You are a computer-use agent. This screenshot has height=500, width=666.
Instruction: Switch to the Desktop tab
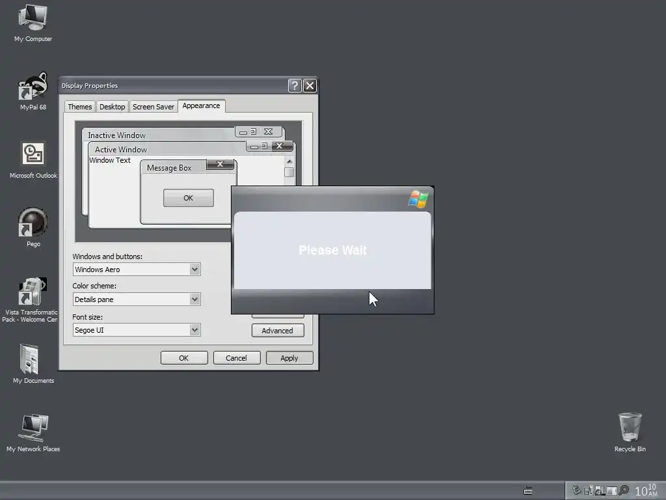pos(112,107)
